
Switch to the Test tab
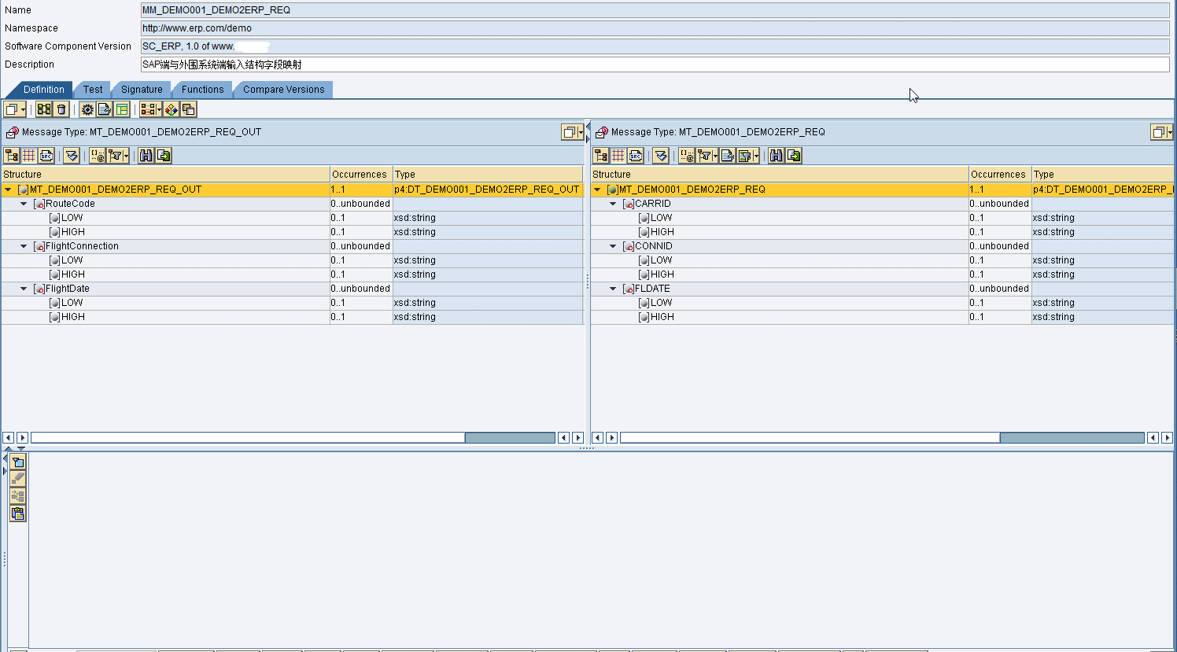(x=93, y=90)
